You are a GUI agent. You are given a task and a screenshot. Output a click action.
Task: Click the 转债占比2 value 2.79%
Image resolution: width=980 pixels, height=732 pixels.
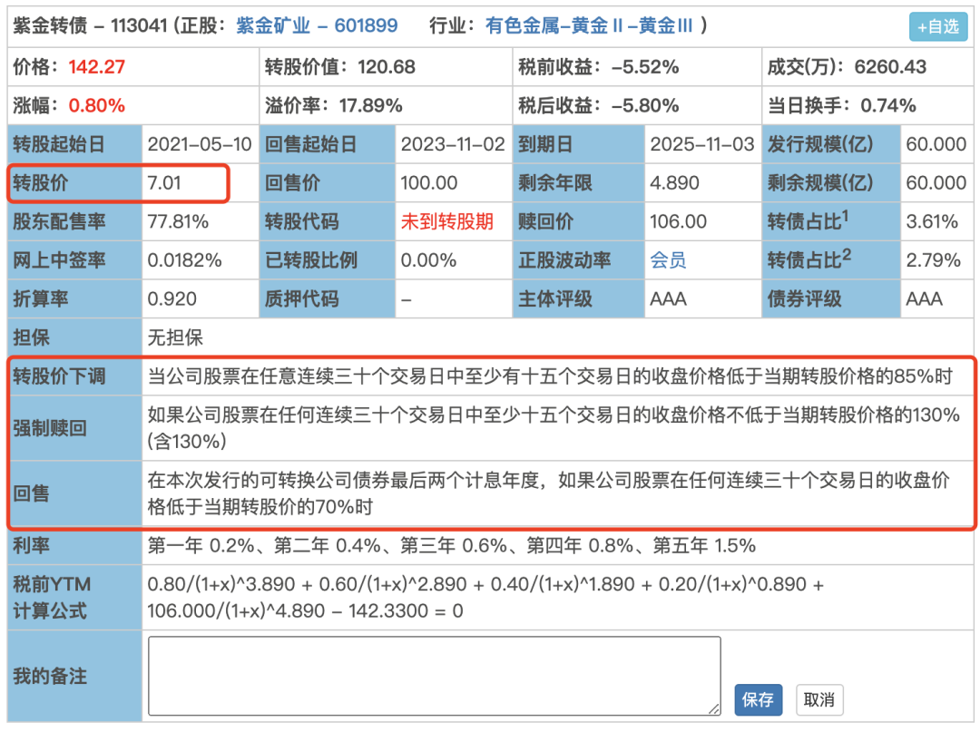[933, 260]
